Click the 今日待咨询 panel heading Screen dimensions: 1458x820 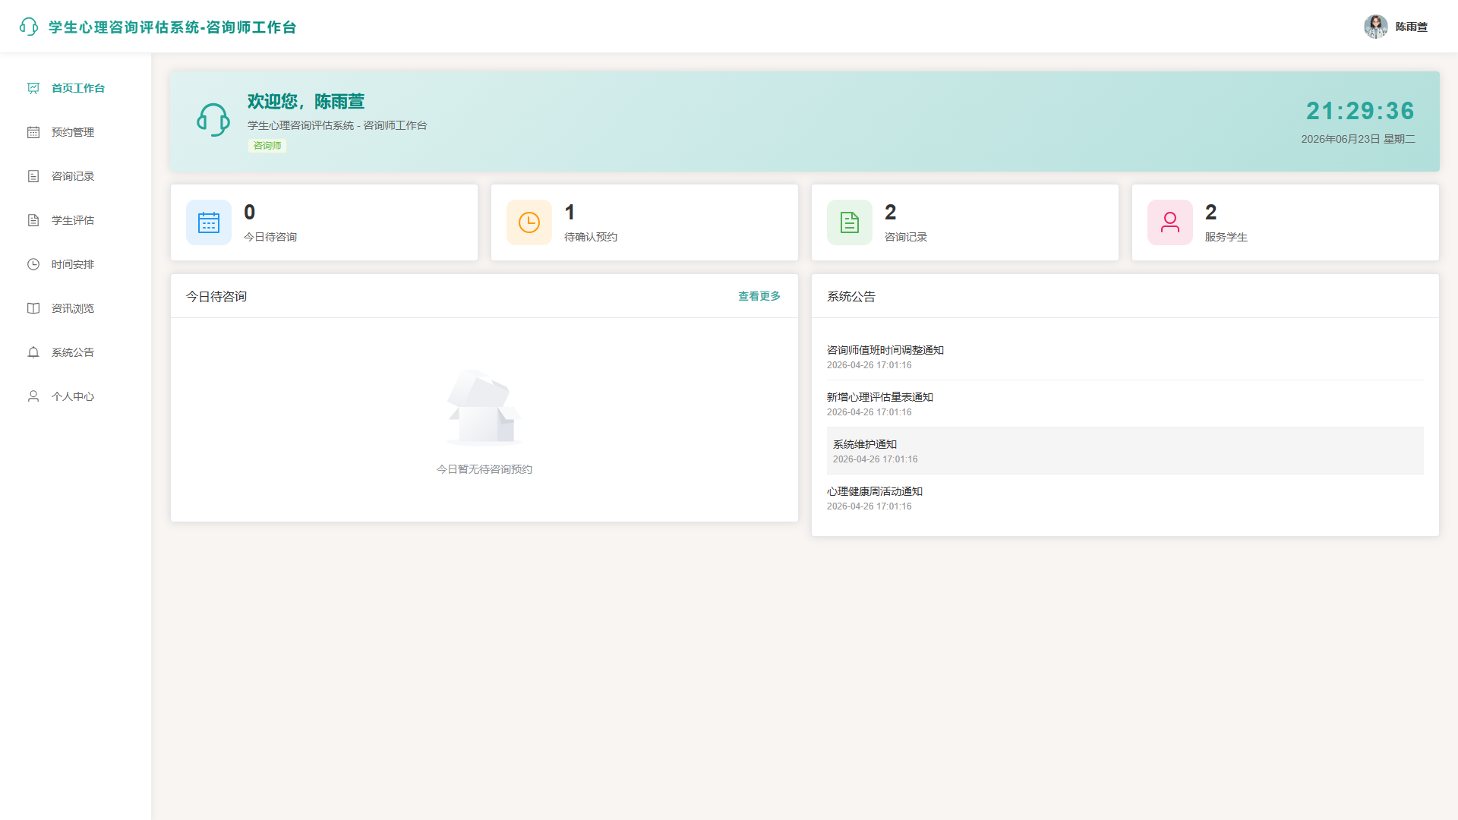(216, 296)
